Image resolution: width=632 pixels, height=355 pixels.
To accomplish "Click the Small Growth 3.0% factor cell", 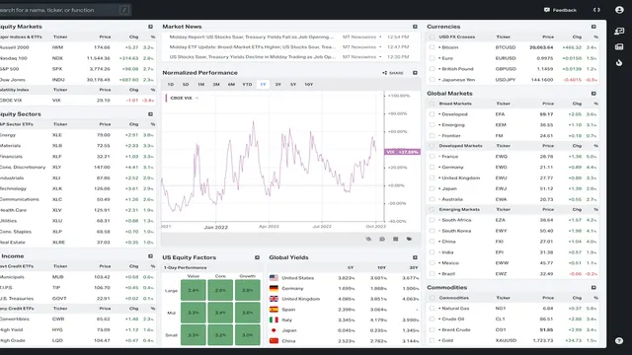I will click(x=248, y=335).
